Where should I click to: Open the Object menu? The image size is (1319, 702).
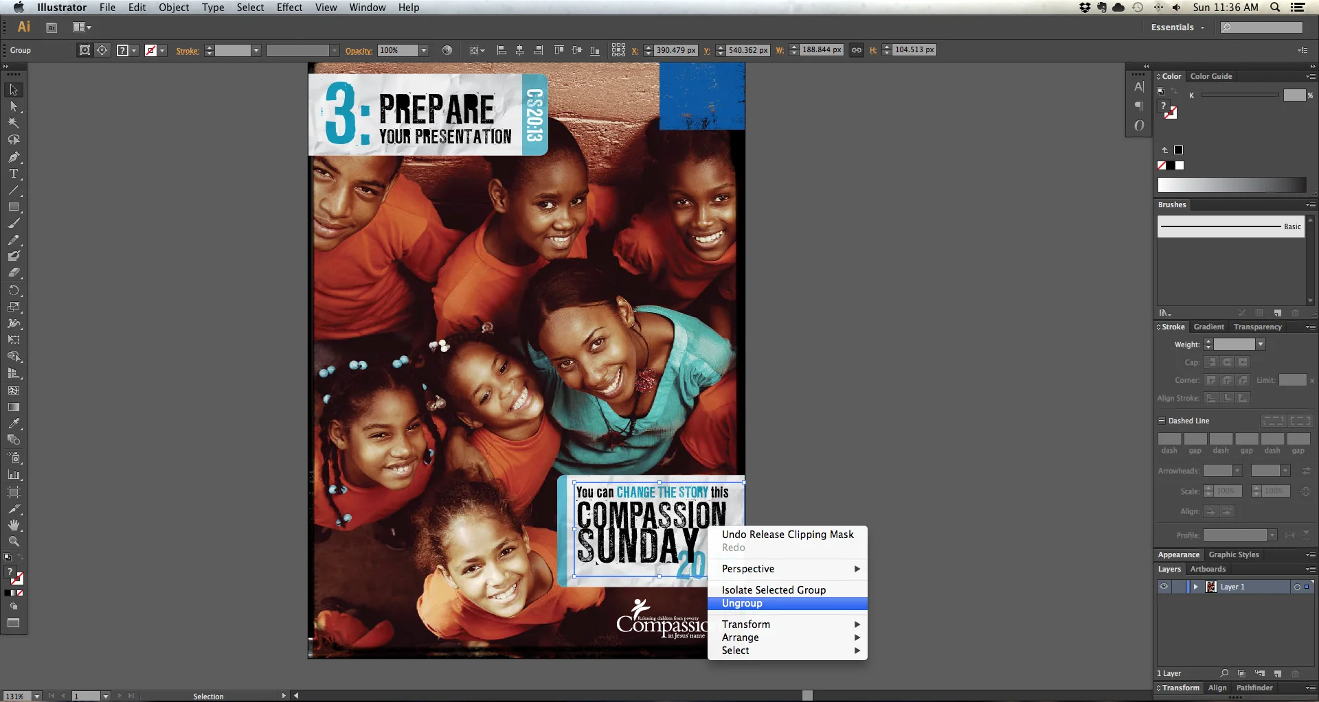click(174, 8)
